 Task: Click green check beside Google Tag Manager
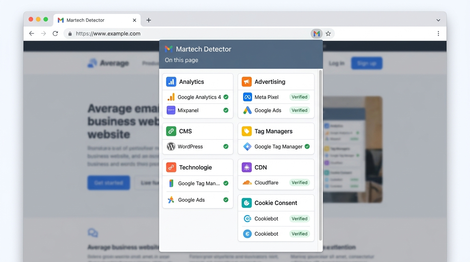click(307, 147)
